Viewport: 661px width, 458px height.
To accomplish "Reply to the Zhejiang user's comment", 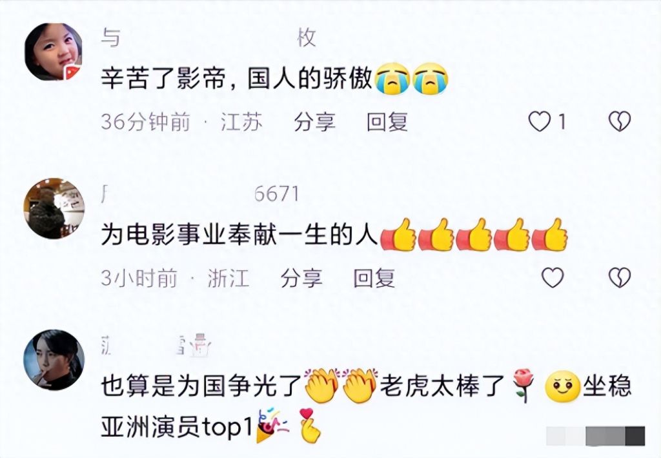I will [x=374, y=278].
